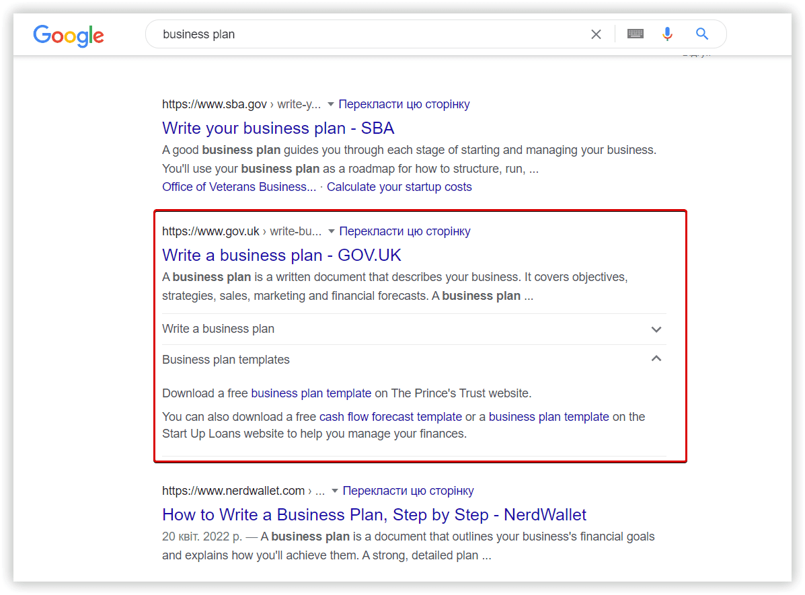Image resolution: width=805 pixels, height=595 pixels.
Task: Open 'Write a business plan - GOV.UK' result
Action: pyautogui.click(x=281, y=255)
